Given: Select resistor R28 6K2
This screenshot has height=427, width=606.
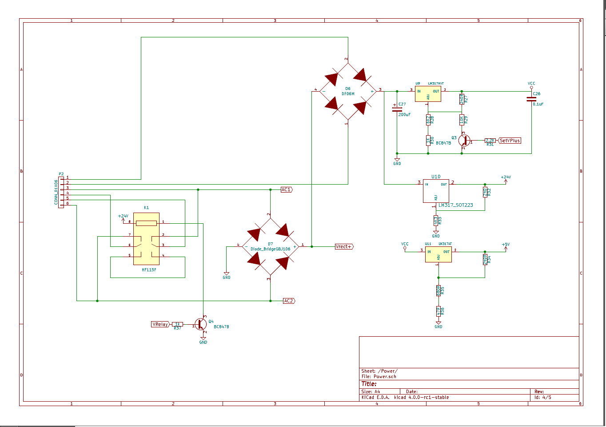Looking at the screenshot, I should pos(428,120).
